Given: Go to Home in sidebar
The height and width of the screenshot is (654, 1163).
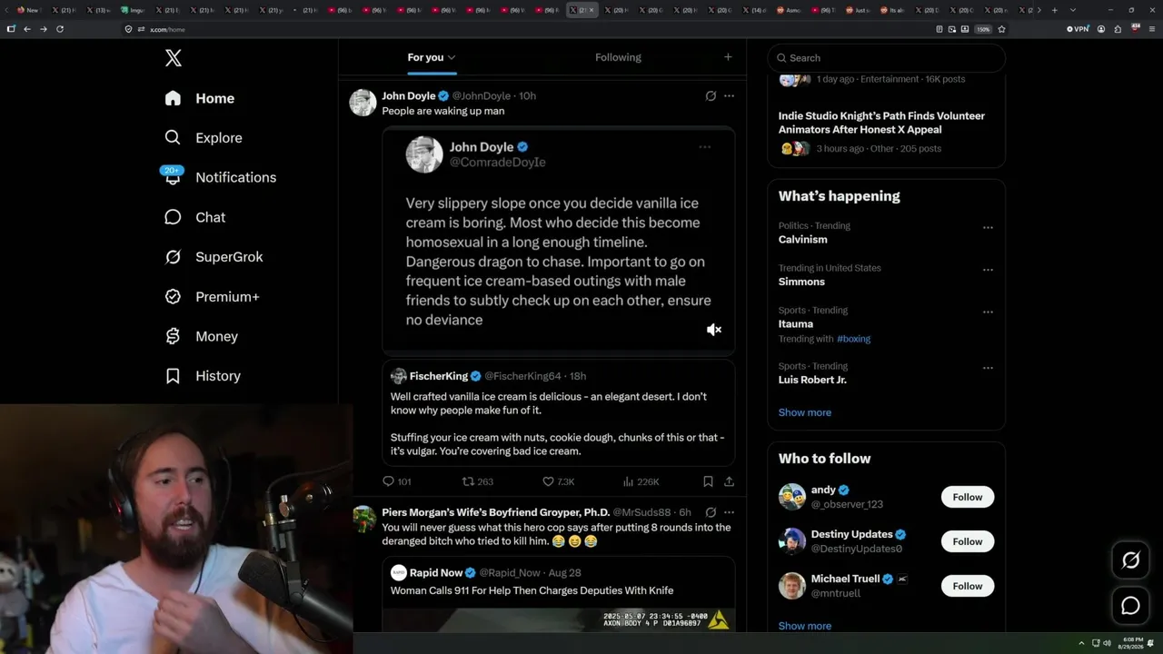Looking at the screenshot, I should 199,98.
